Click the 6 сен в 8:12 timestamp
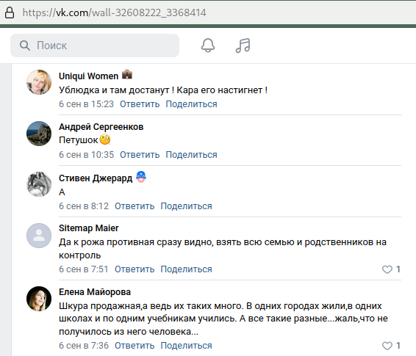Image resolution: width=416 pixels, height=356 pixels. coord(84,206)
